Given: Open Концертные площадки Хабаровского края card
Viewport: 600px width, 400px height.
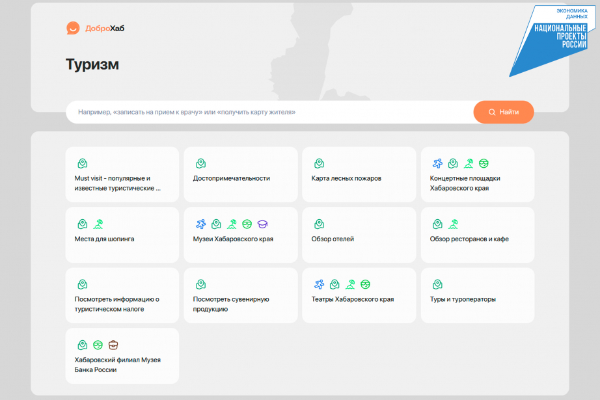Looking at the screenshot, I should 478,174.
